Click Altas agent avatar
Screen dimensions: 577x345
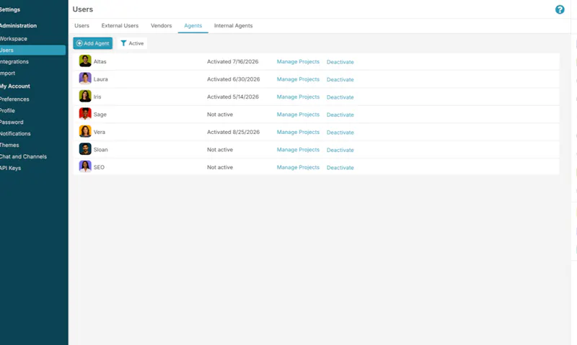(85, 61)
